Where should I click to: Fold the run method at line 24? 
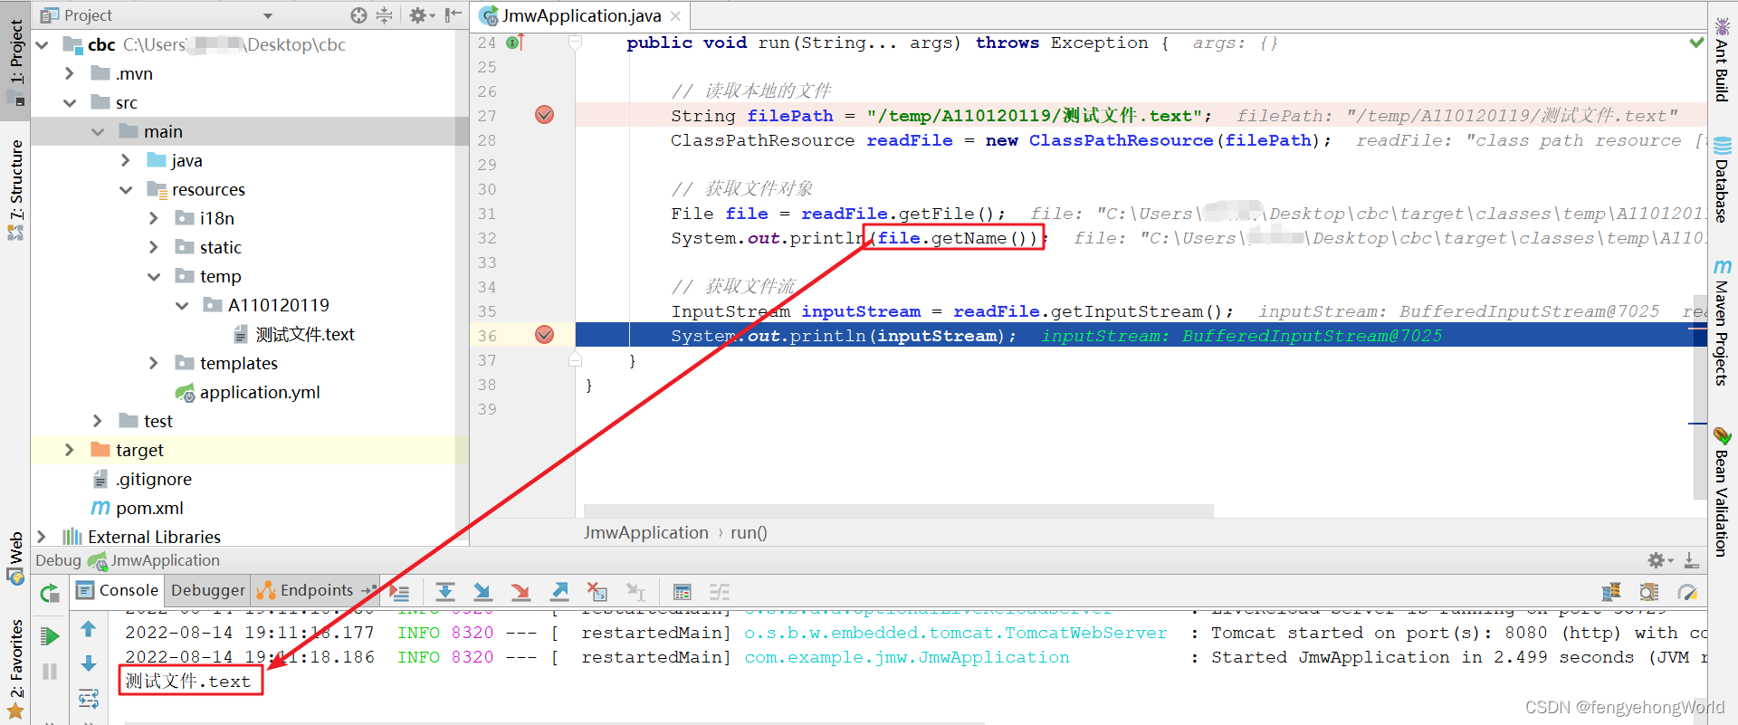pyautogui.click(x=575, y=43)
